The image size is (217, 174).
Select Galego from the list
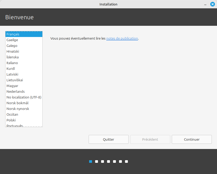[24, 46]
